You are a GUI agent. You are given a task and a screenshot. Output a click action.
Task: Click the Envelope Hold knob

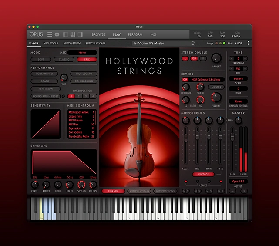[57, 185]
